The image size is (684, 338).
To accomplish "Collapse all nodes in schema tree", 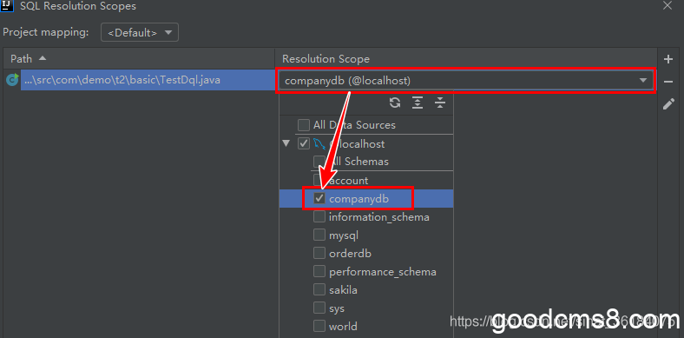I will (440, 103).
